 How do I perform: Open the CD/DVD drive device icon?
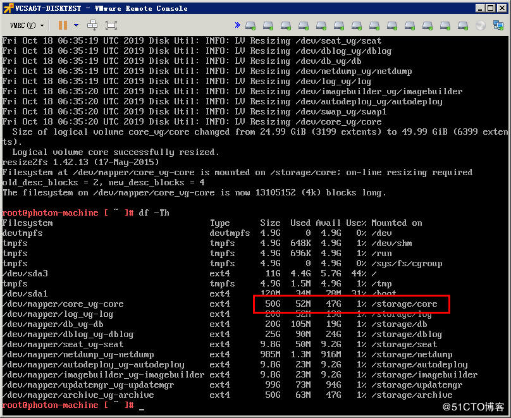(x=481, y=25)
